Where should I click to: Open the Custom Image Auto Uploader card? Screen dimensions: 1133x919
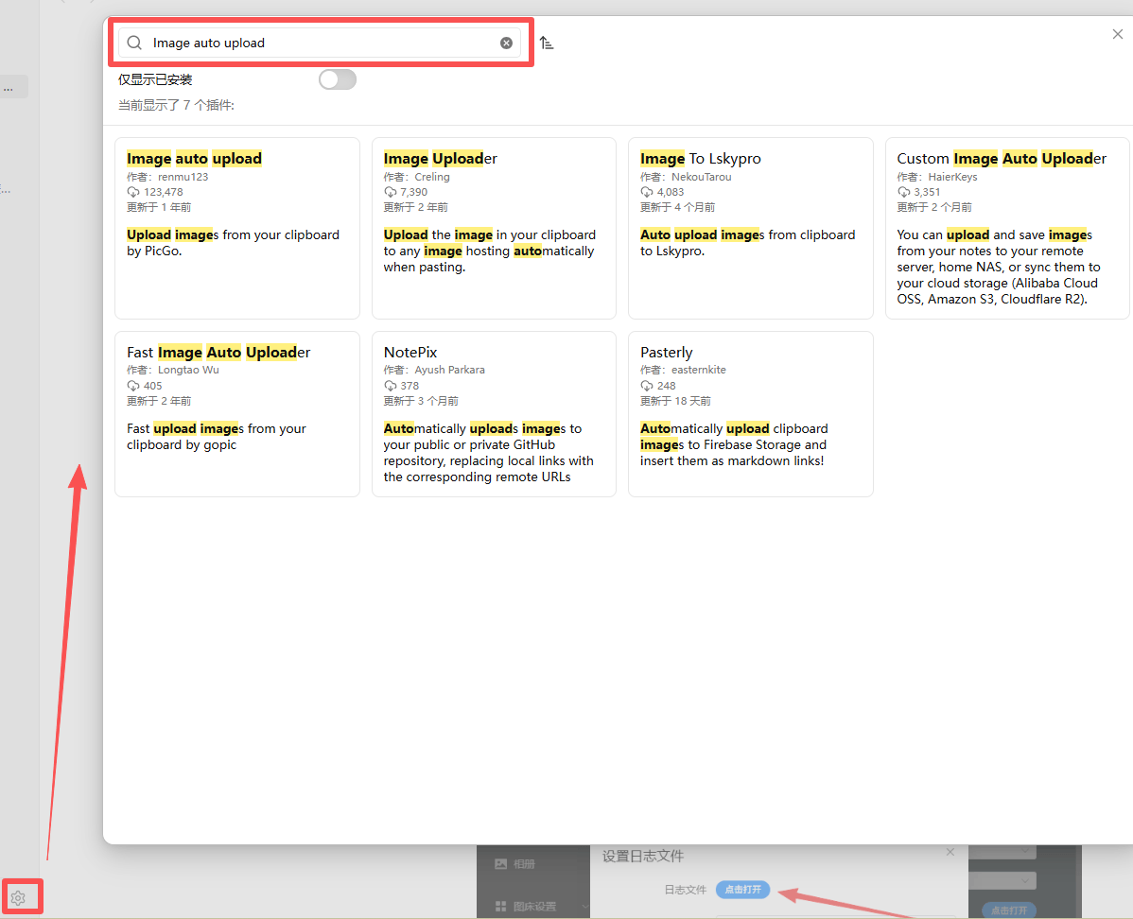[1007, 228]
